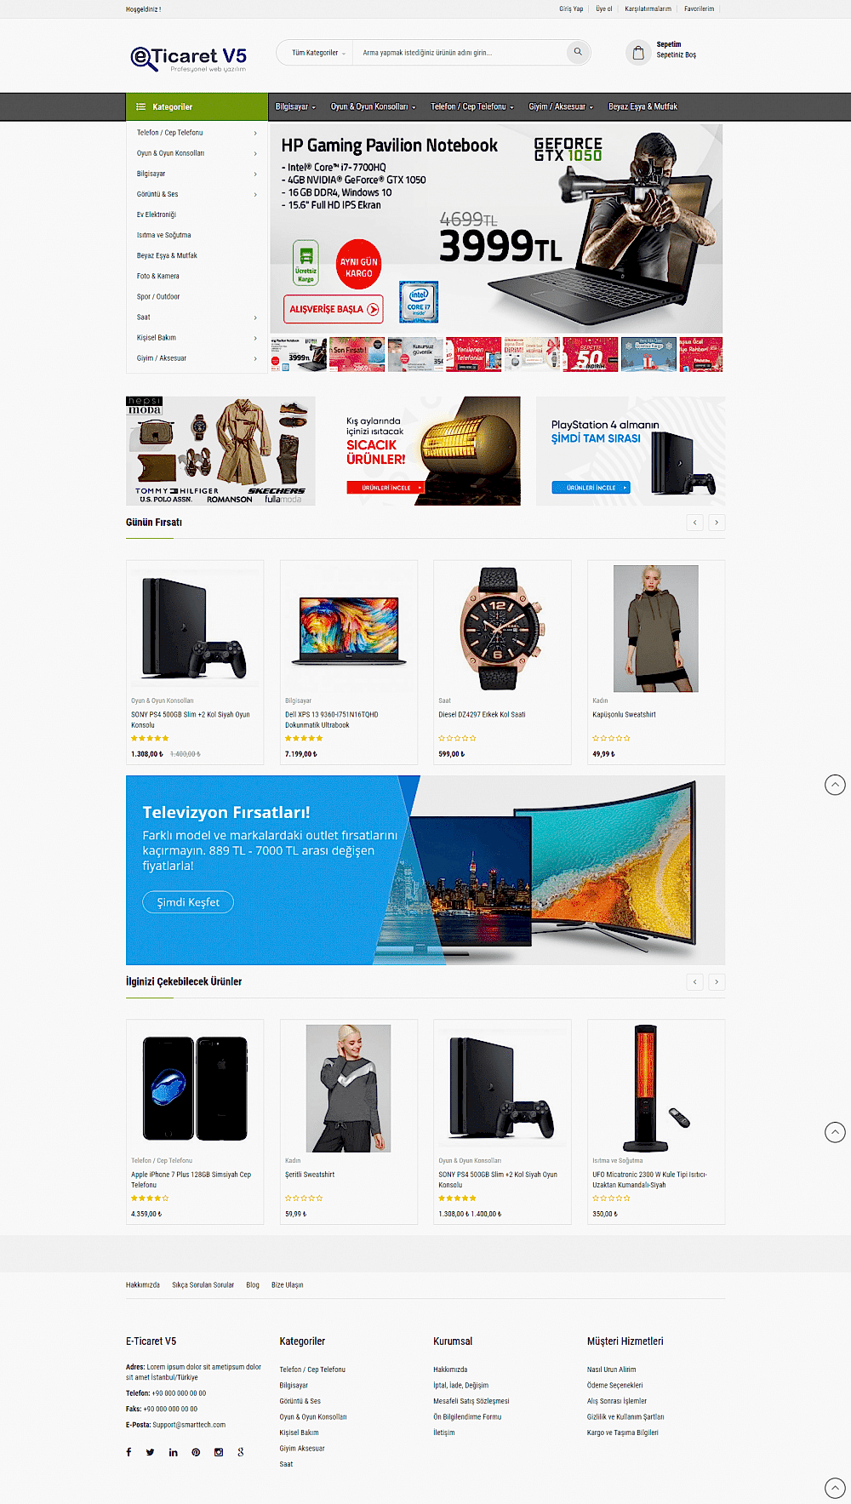Open the Facebook icon in footer
Screen dimensions: 851x1504
click(129, 1452)
